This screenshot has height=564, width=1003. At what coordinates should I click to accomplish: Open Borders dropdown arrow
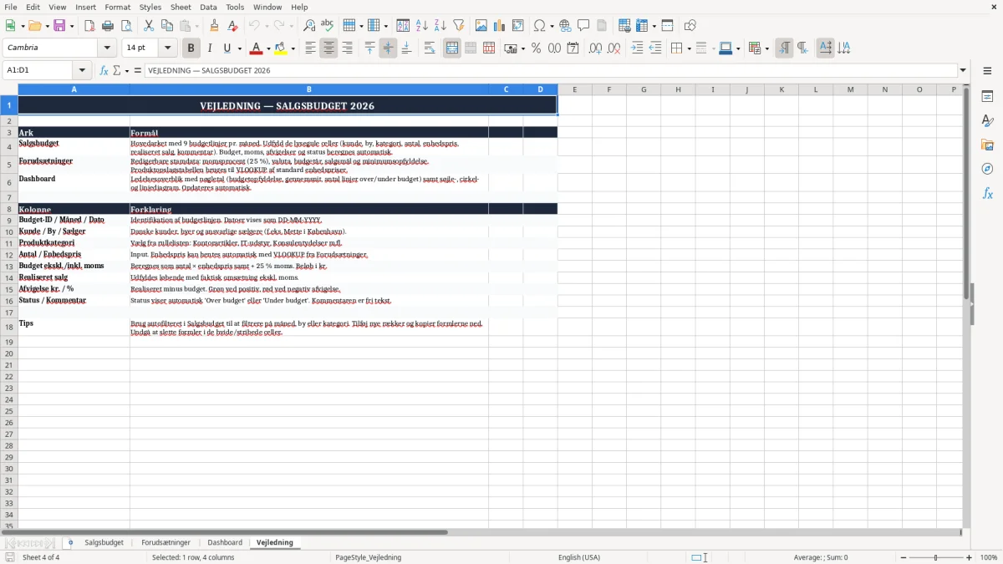[x=688, y=48]
